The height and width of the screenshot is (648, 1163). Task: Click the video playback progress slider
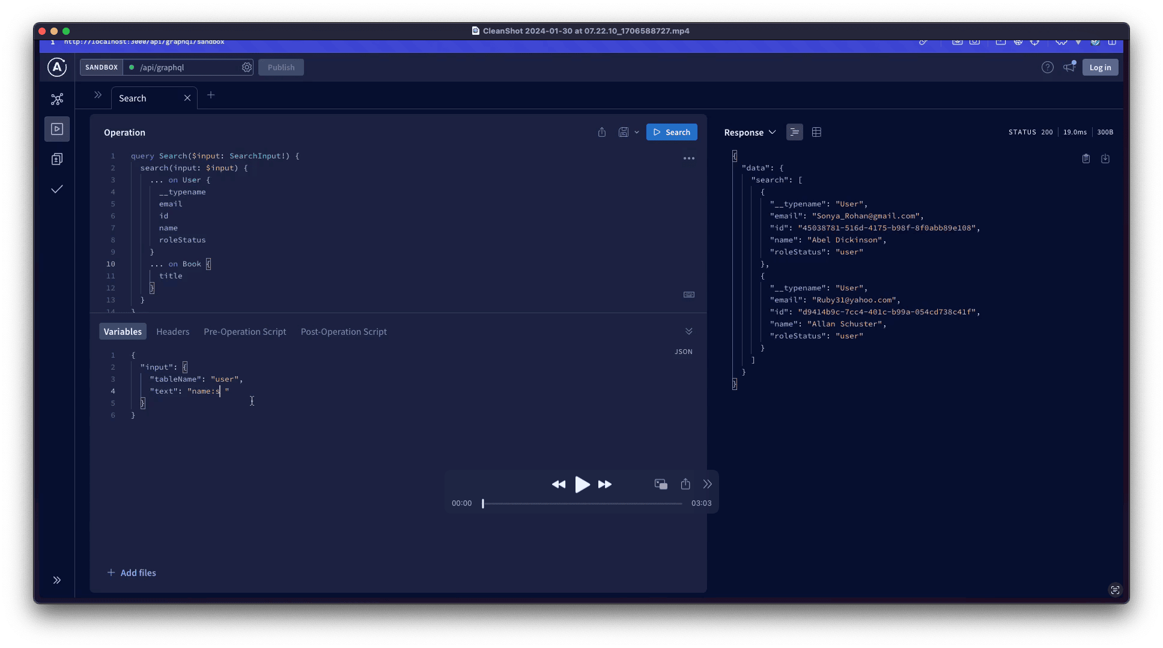(x=581, y=503)
